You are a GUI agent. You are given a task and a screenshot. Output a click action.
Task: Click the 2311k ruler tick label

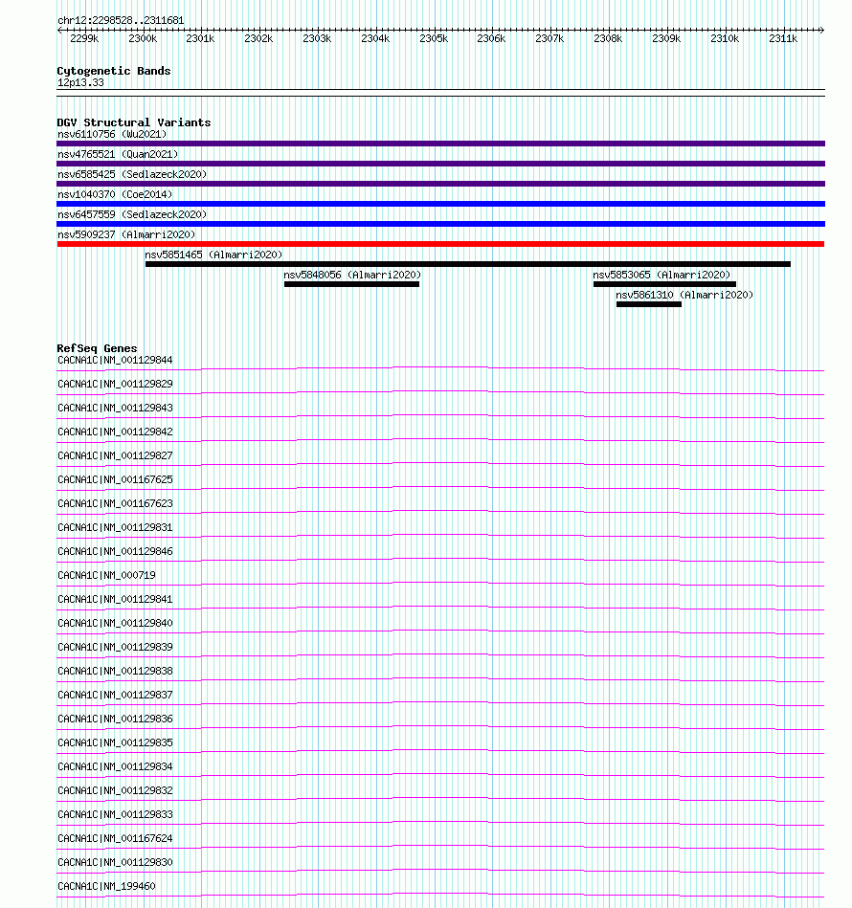[783, 39]
